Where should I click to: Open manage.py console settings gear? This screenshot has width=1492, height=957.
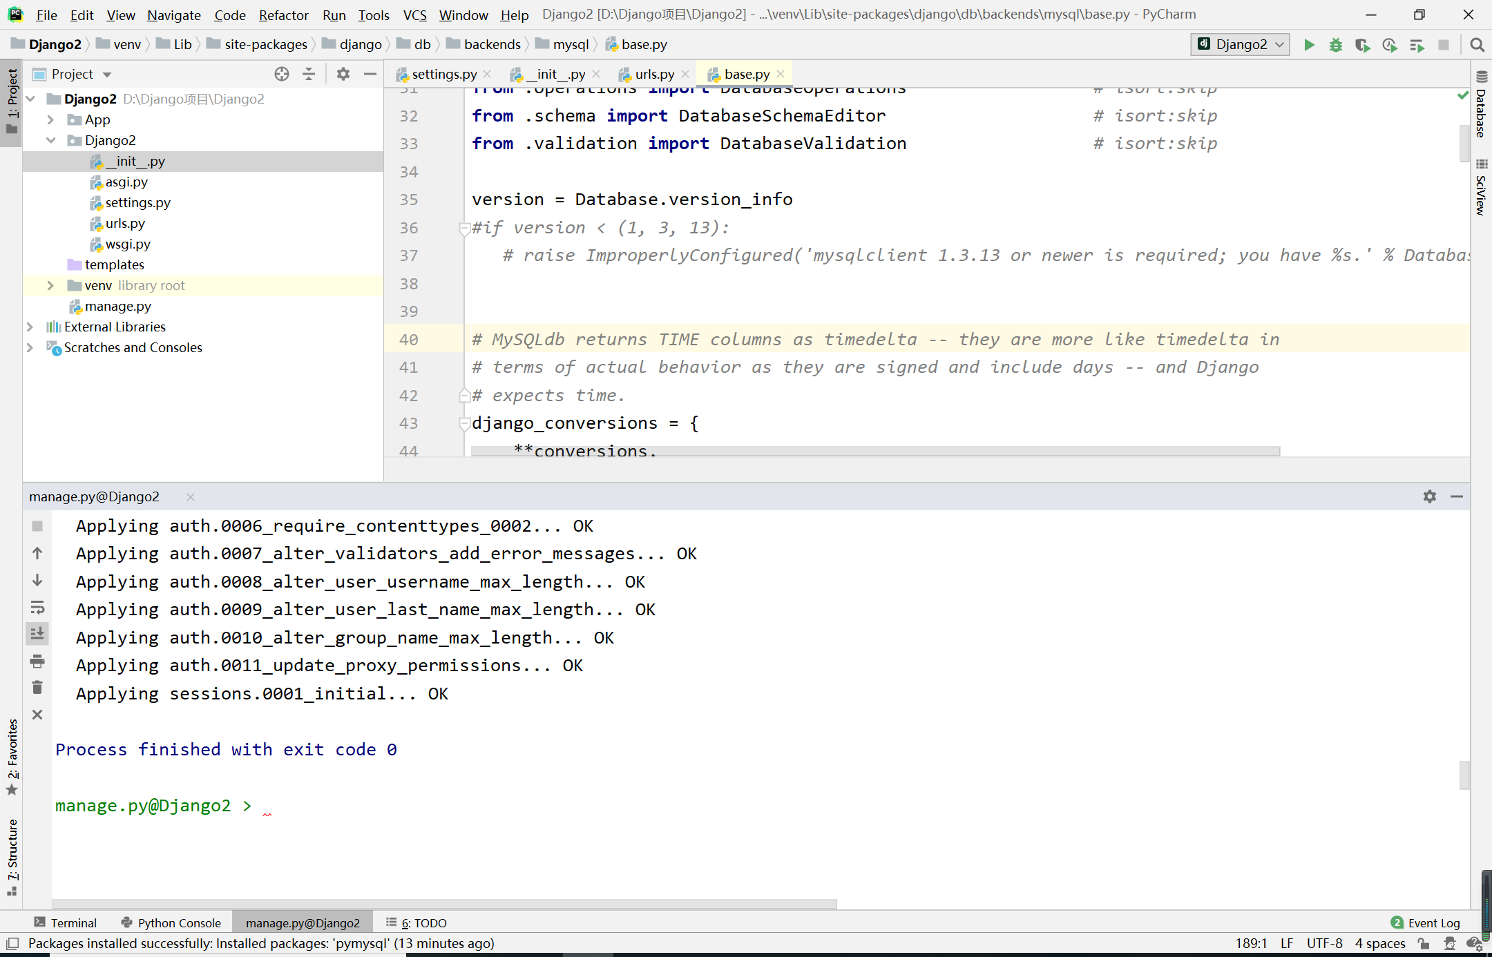(1430, 496)
